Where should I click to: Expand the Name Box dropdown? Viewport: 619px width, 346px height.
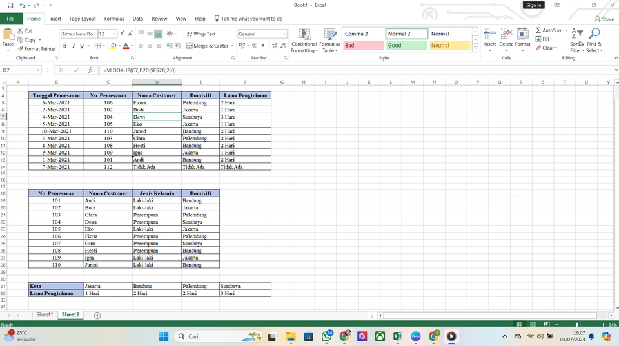point(37,70)
